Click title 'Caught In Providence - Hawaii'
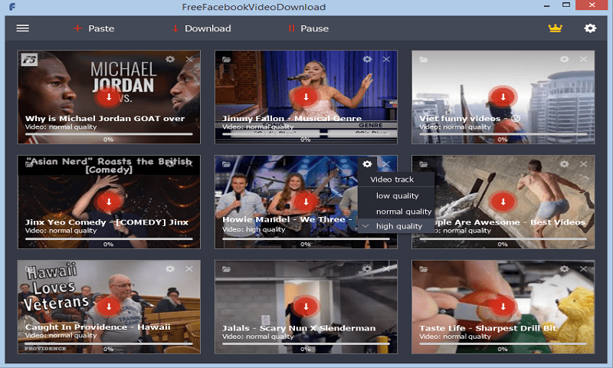 [98, 327]
